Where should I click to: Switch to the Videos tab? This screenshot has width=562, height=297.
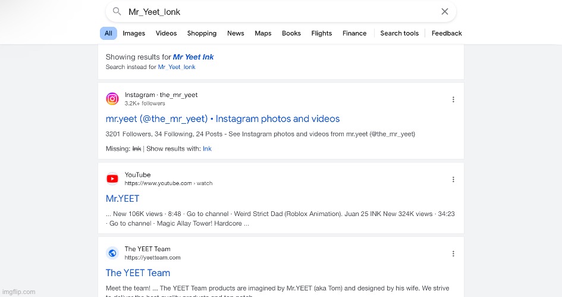(x=166, y=33)
